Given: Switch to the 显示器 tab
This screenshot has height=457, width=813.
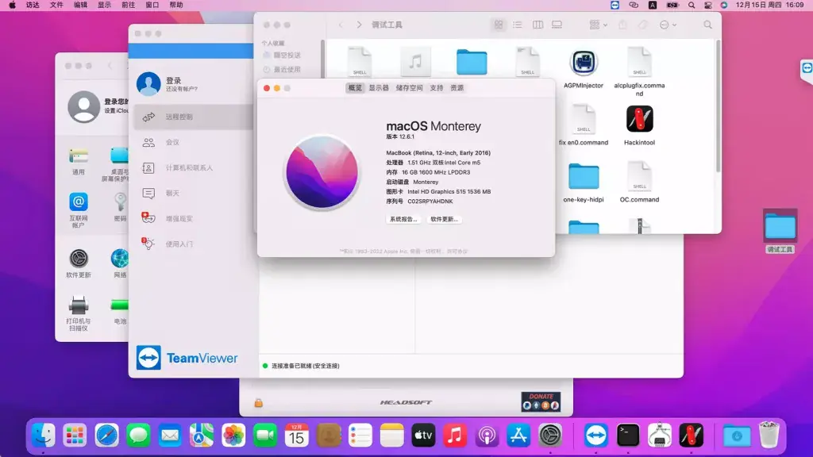Looking at the screenshot, I should 379,88.
